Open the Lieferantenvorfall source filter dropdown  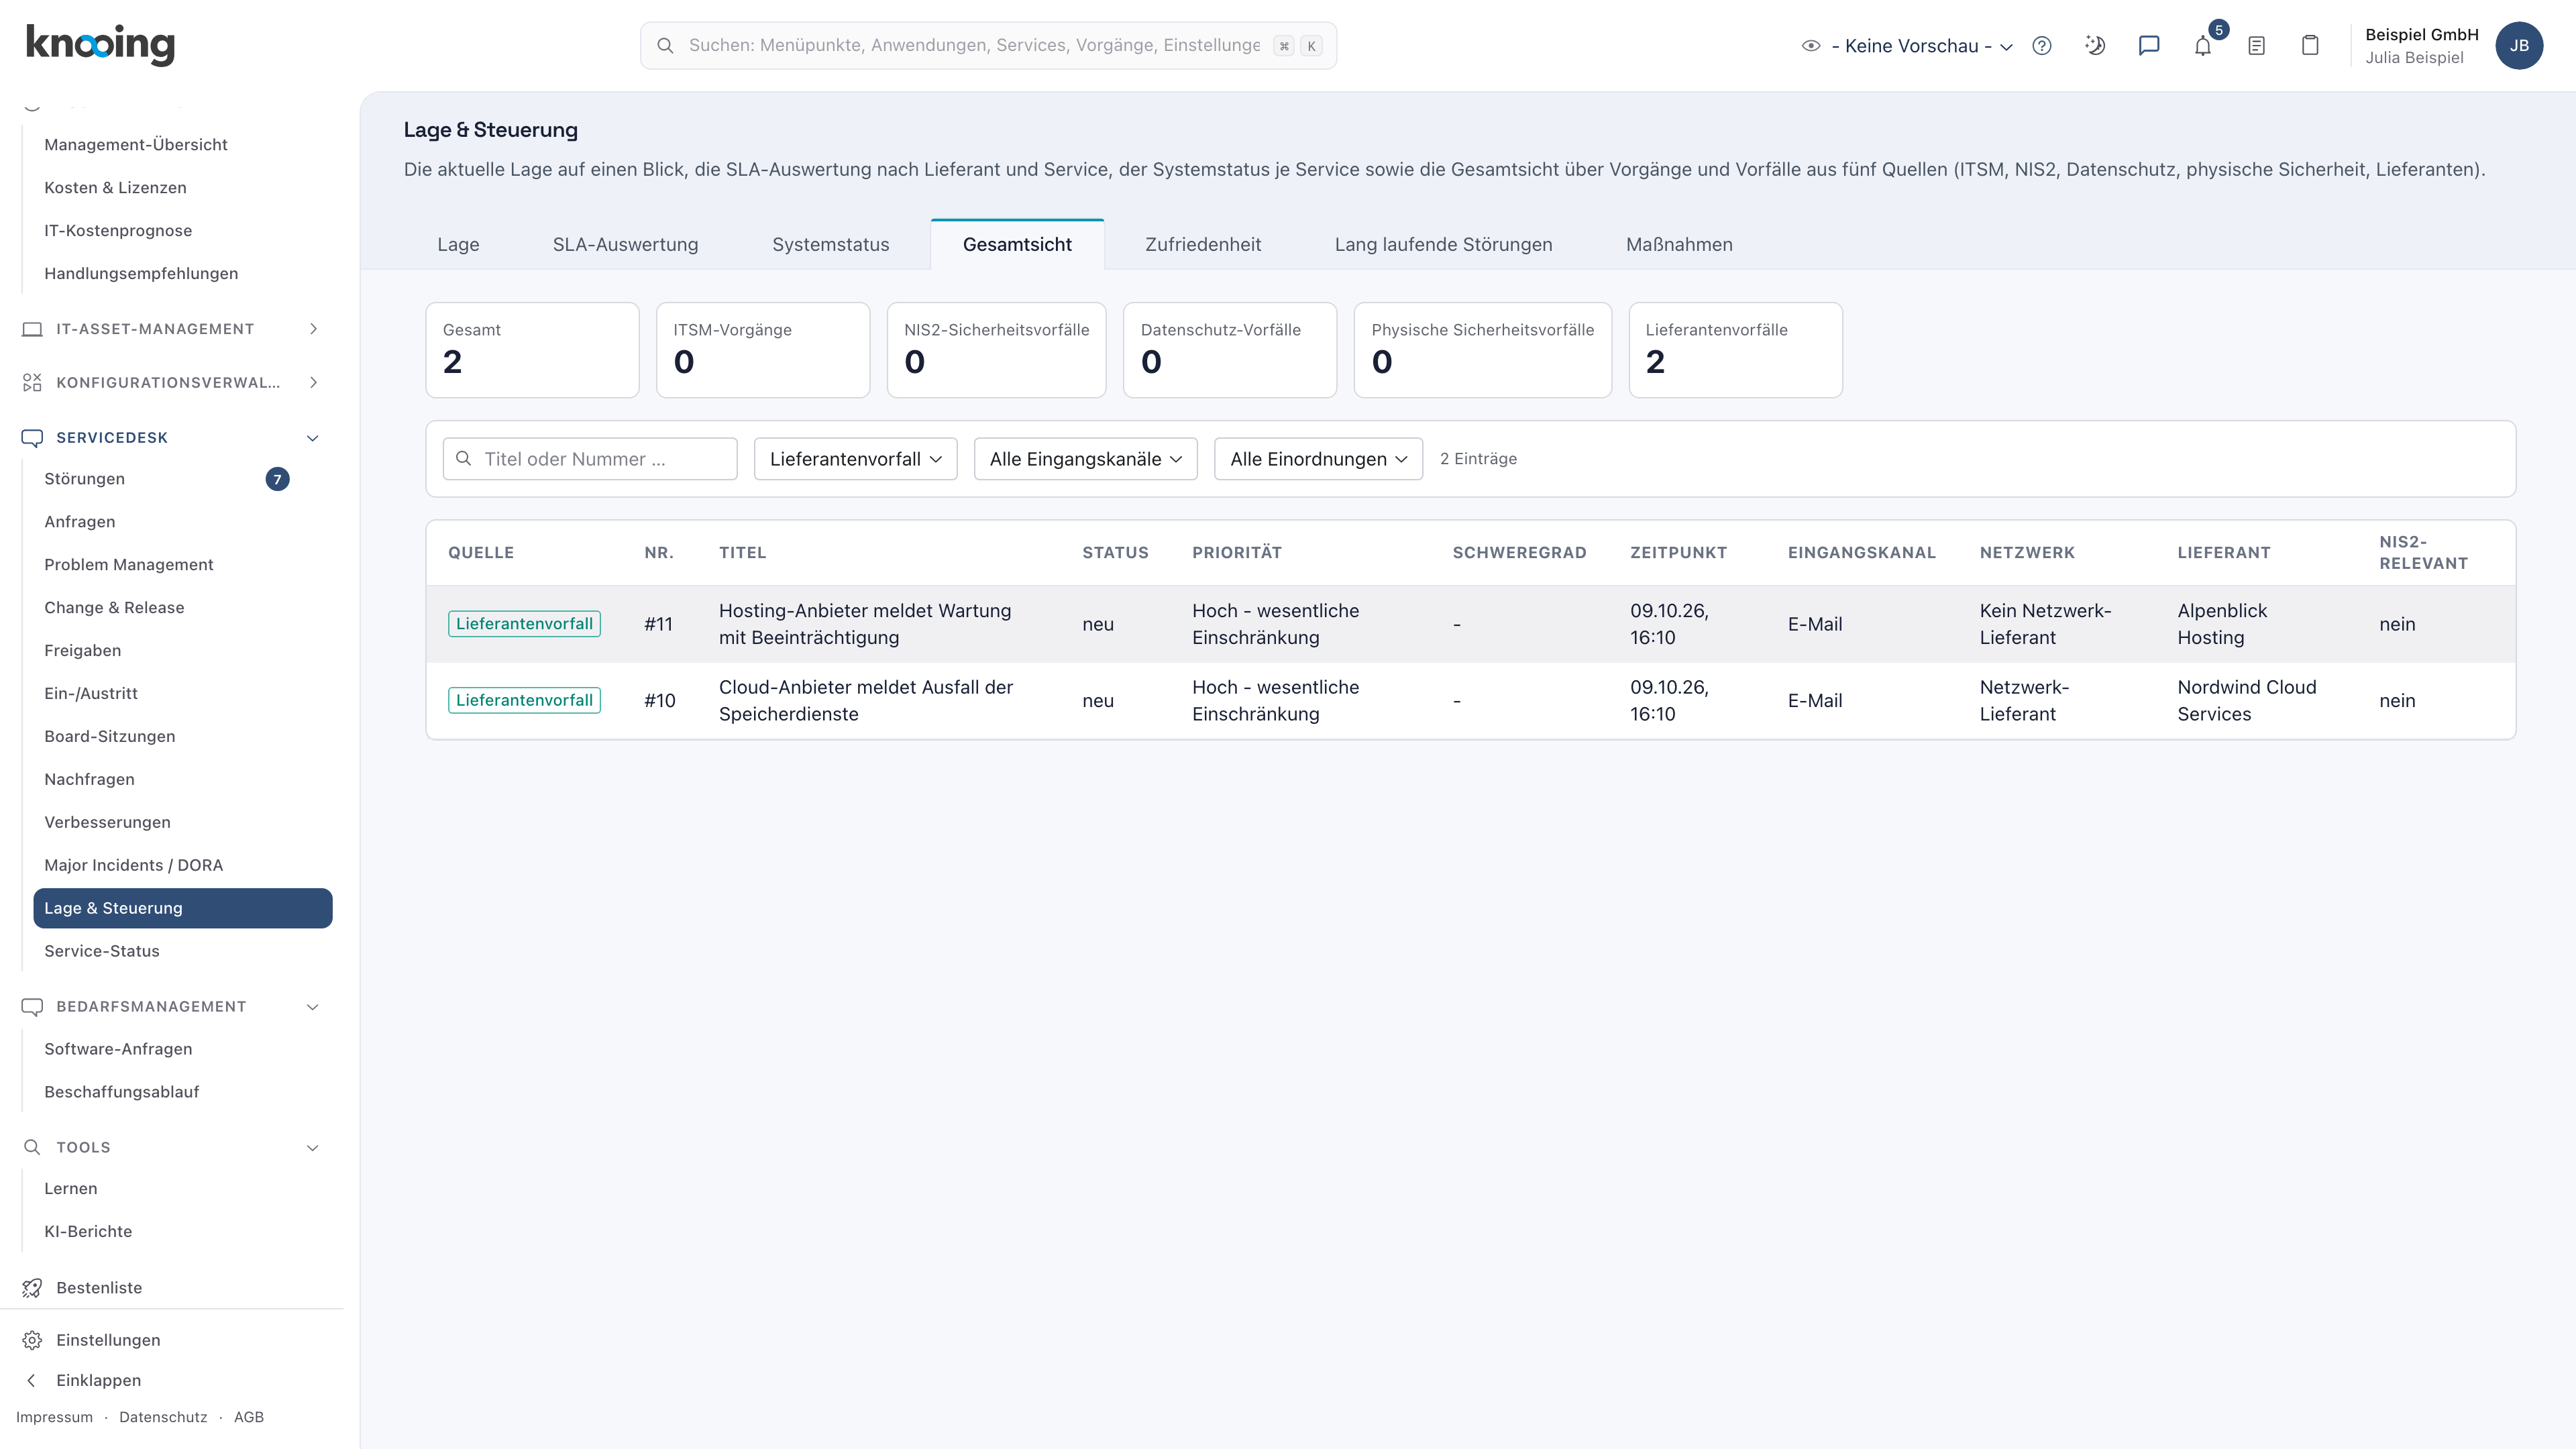tap(855, 459)
